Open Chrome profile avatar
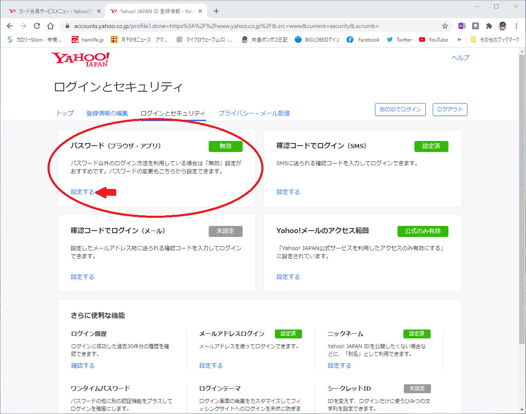This screenshot has height=414, width=526. (x=503, y=26)
